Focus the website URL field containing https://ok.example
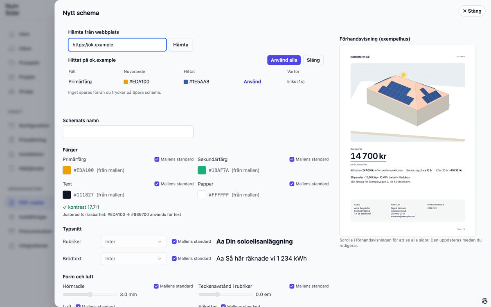Screen dimensions: 491x307 click(x=117, y=45)
